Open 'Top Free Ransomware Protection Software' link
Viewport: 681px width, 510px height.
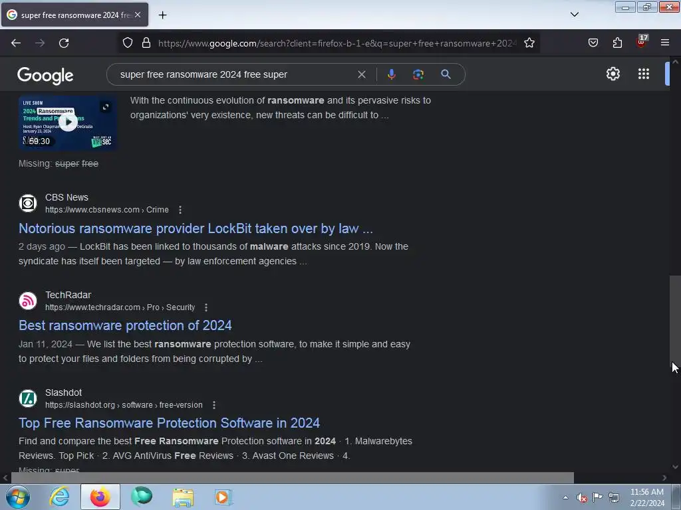pyautogui.click(x=170, y=423)
